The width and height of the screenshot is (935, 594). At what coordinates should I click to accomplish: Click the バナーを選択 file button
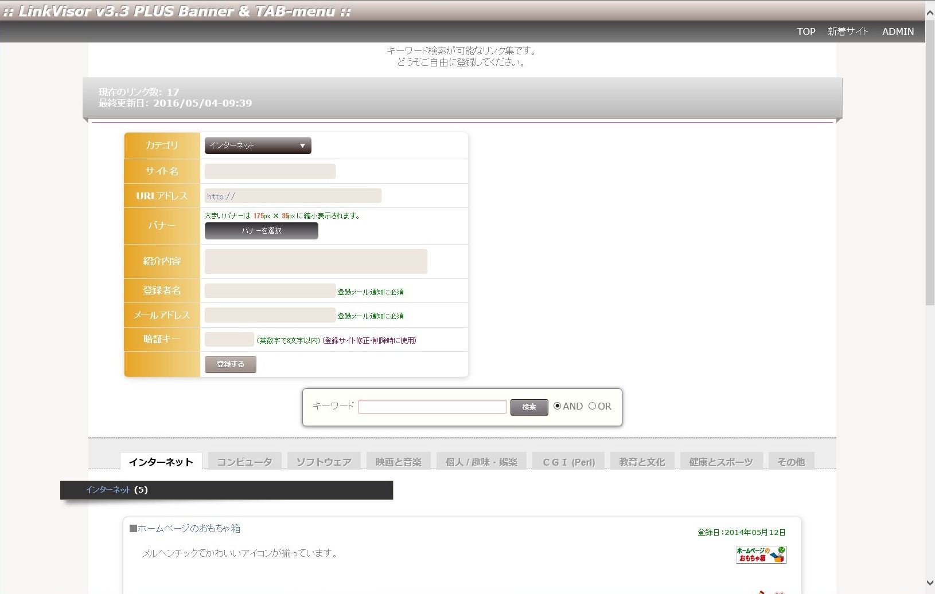coord(261,231)
